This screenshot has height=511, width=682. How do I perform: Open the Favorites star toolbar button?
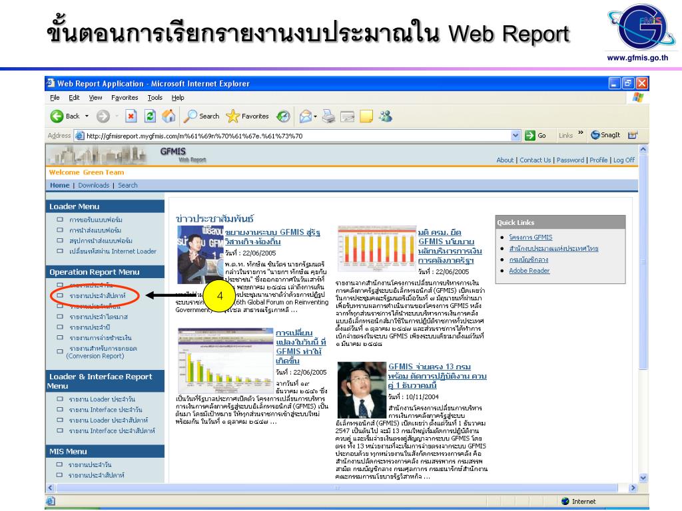(248, 116)
